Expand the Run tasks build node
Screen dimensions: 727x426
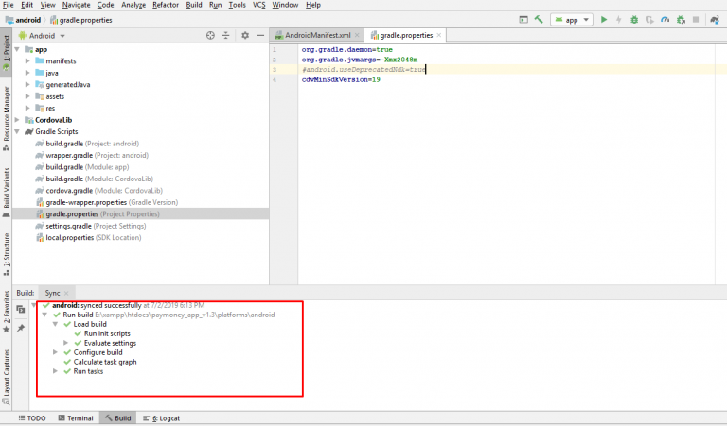coord(55,371)
